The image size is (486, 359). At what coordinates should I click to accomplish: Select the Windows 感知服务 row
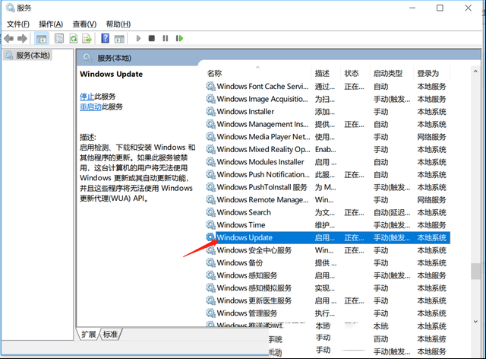[x=327, y=275]
